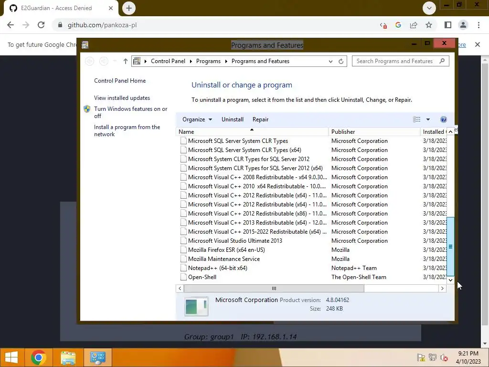Click the Uninstall button
489x367 pixels.
233,119
